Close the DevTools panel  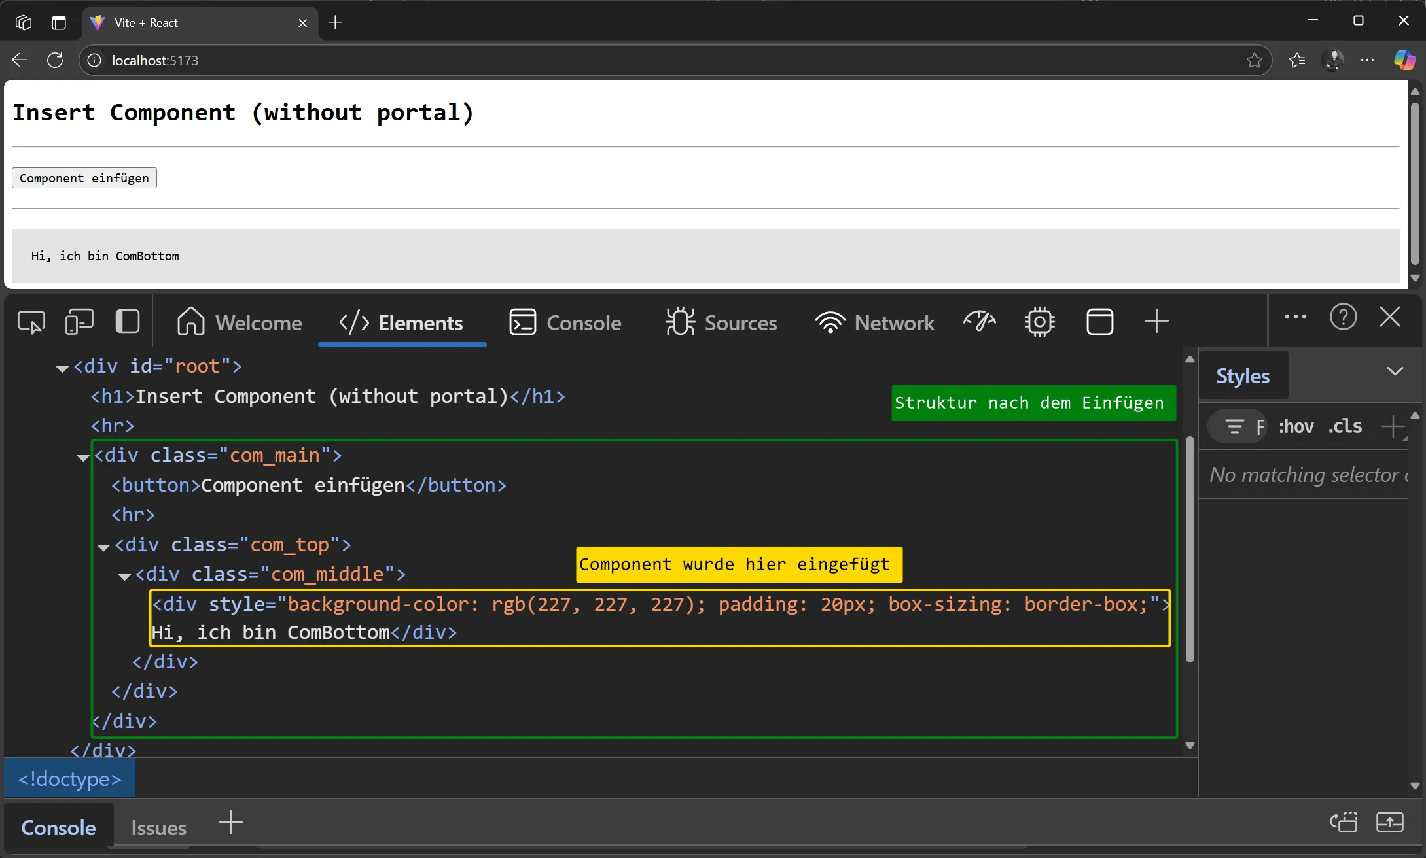[x=1390, y=317]
